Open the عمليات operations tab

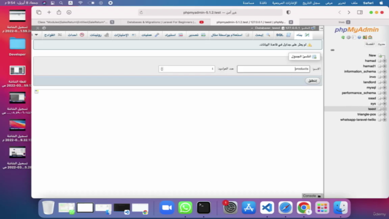point(150,35)
